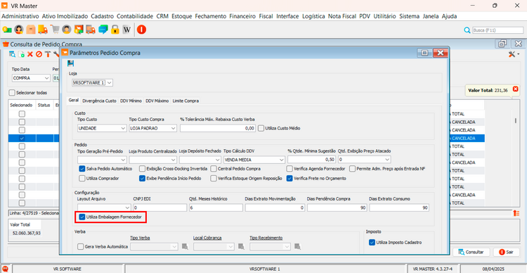Image resolution: width=527 pixels, height=273 pixels.
Task: Switch to DDV Máximo tab
Action: pyautogui.click(x=157, y=101)
